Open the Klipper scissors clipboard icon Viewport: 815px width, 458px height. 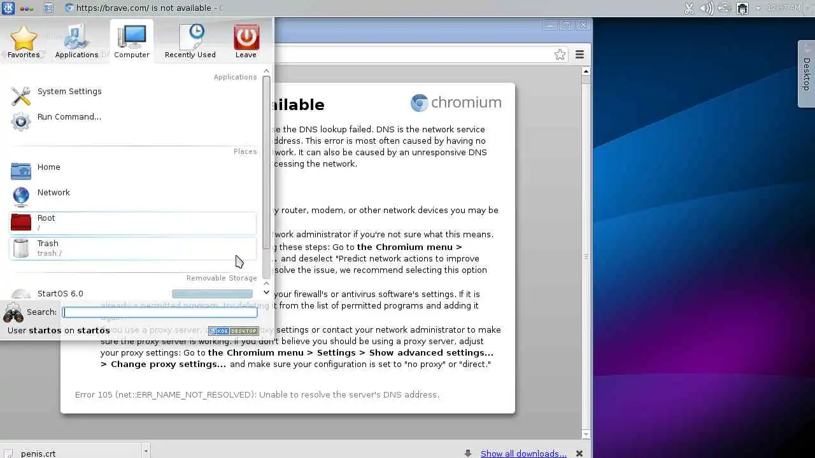pos(689,8)
